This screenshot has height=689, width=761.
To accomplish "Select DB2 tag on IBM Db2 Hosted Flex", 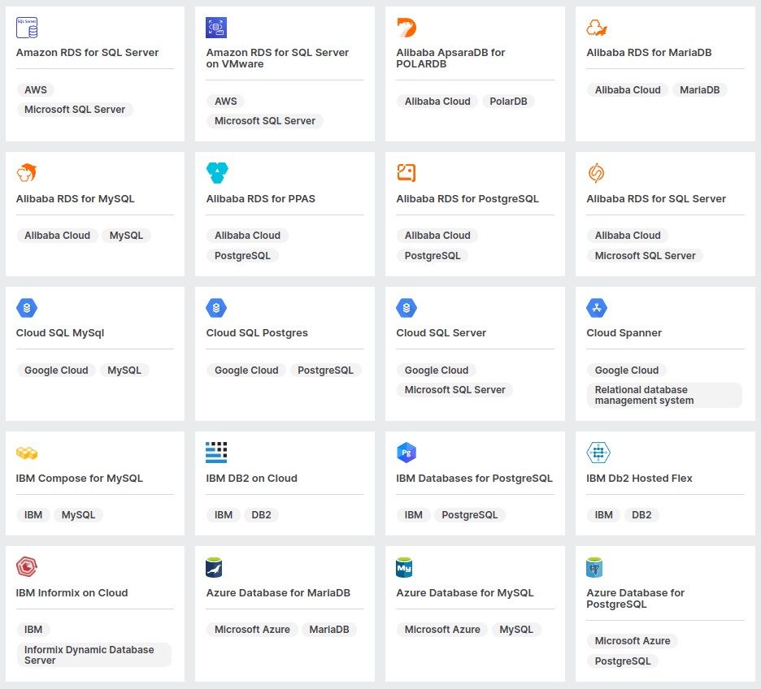I will 641,515.
